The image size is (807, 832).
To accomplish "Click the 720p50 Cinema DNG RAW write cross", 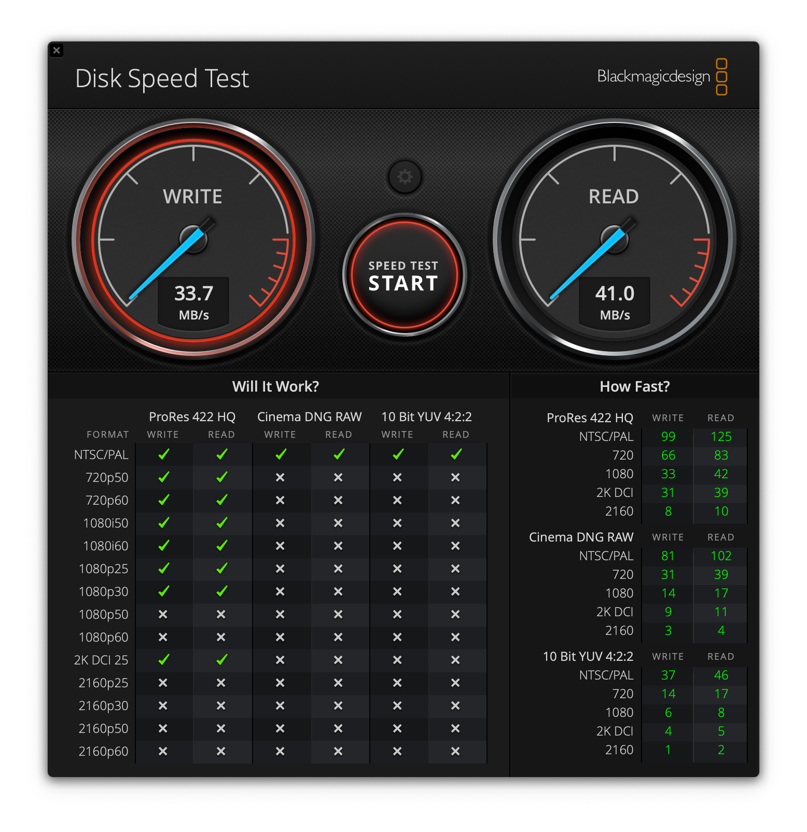I will (280, 477).
